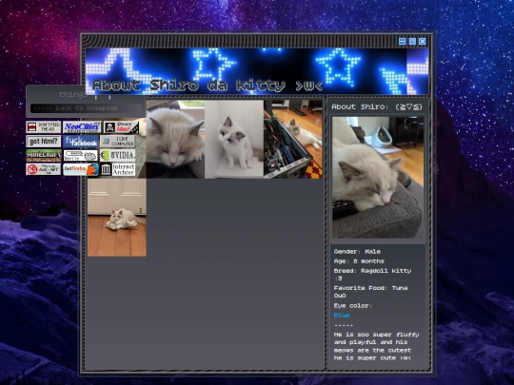Click the 'He is soo super fluffy' paragraph
The width and height of the screenshot is (514, 385).
376,346
